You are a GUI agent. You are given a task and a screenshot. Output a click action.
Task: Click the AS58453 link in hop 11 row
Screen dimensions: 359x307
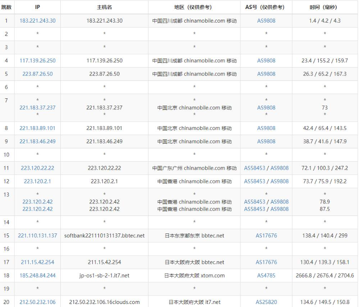click(x=255, y=168)
